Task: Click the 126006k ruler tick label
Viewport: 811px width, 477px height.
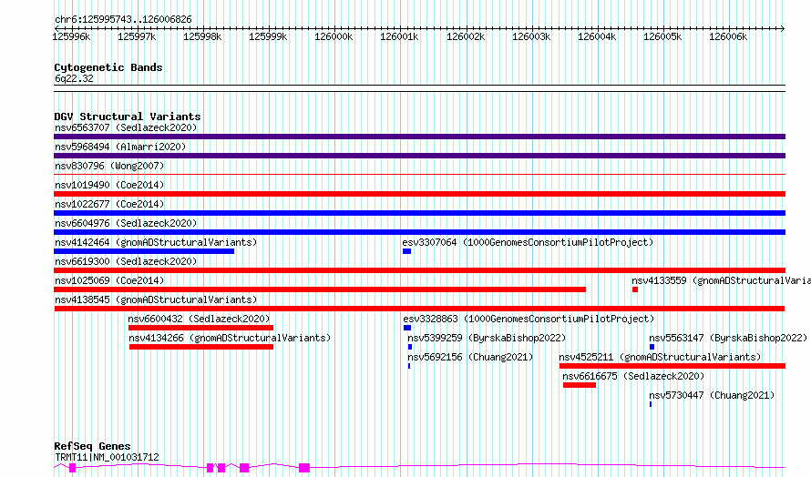Action: (x=728, y=36)
